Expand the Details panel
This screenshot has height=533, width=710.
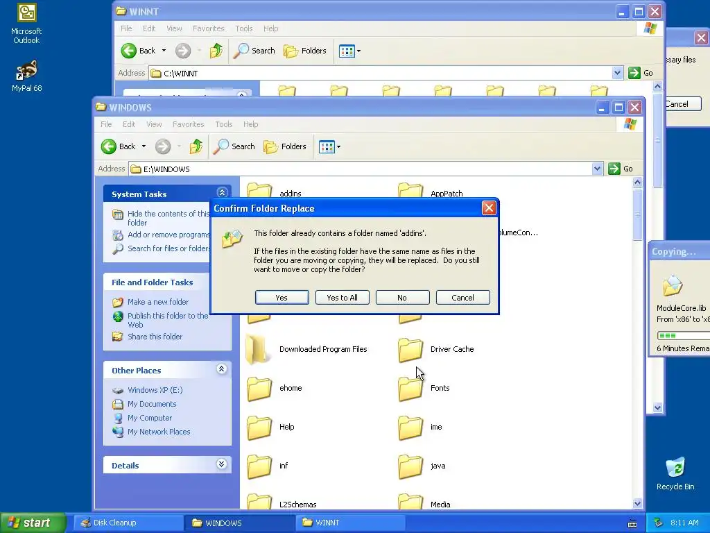221,464
